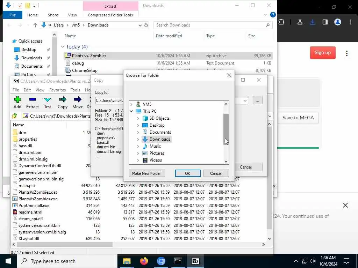Click the Windows Start button
Image resolution: width=358 pixels, height=268 pixels.
[8, 261]
